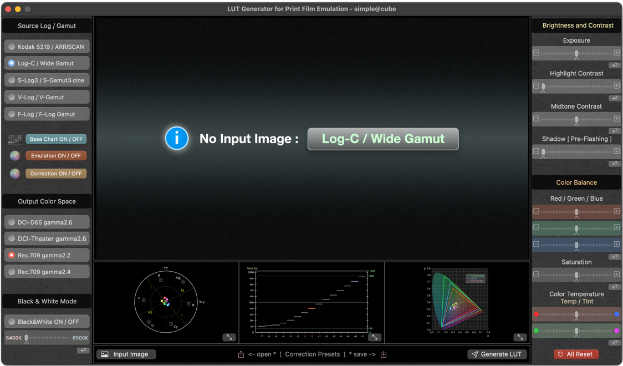Increase Highlight Contrast with plus
The height and width of the screenshot is (366, 623).
pyautogui.click(x=617, y=86)
